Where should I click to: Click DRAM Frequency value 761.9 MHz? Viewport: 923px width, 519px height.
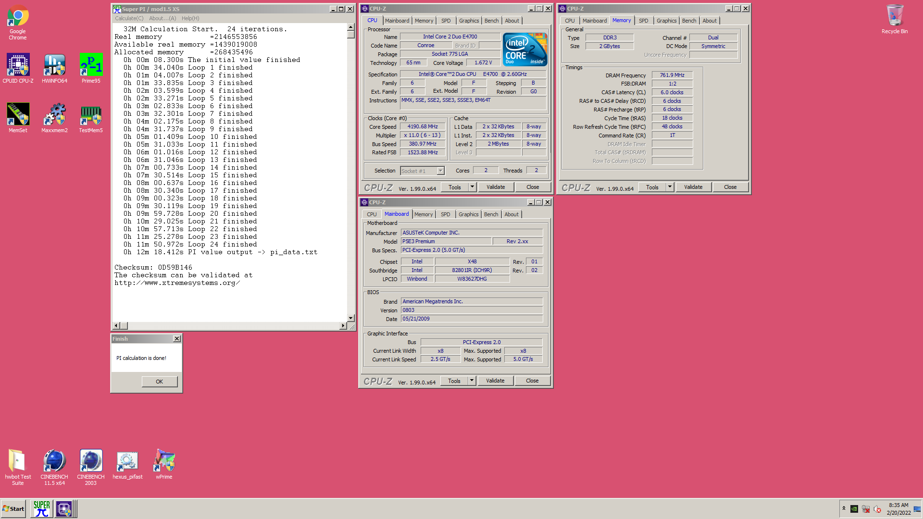point(672,75)
